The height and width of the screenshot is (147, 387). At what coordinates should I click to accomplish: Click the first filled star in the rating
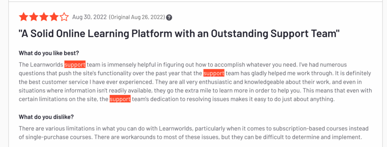(23, 17)
